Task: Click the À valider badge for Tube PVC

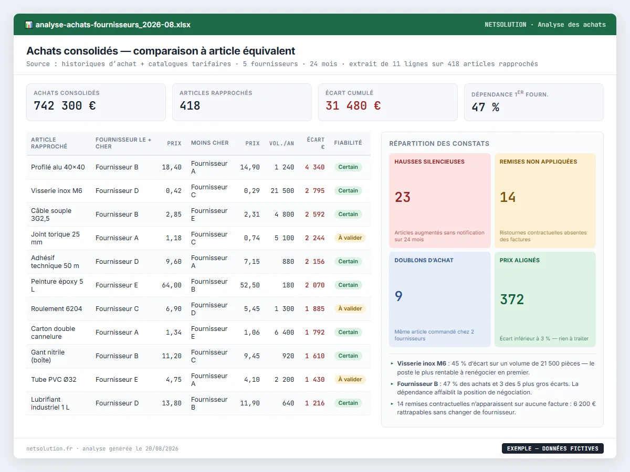Action: coord(350,380)
